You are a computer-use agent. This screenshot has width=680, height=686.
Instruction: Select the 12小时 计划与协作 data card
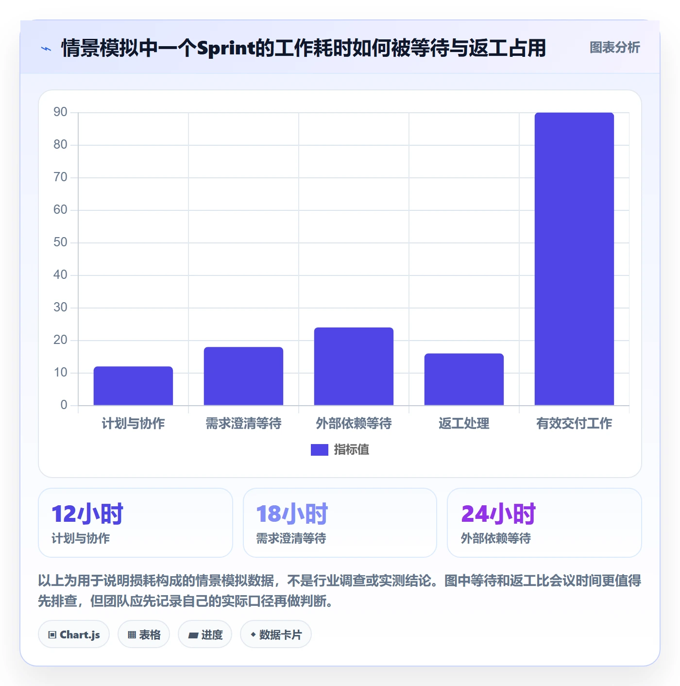tap(136, 523)
